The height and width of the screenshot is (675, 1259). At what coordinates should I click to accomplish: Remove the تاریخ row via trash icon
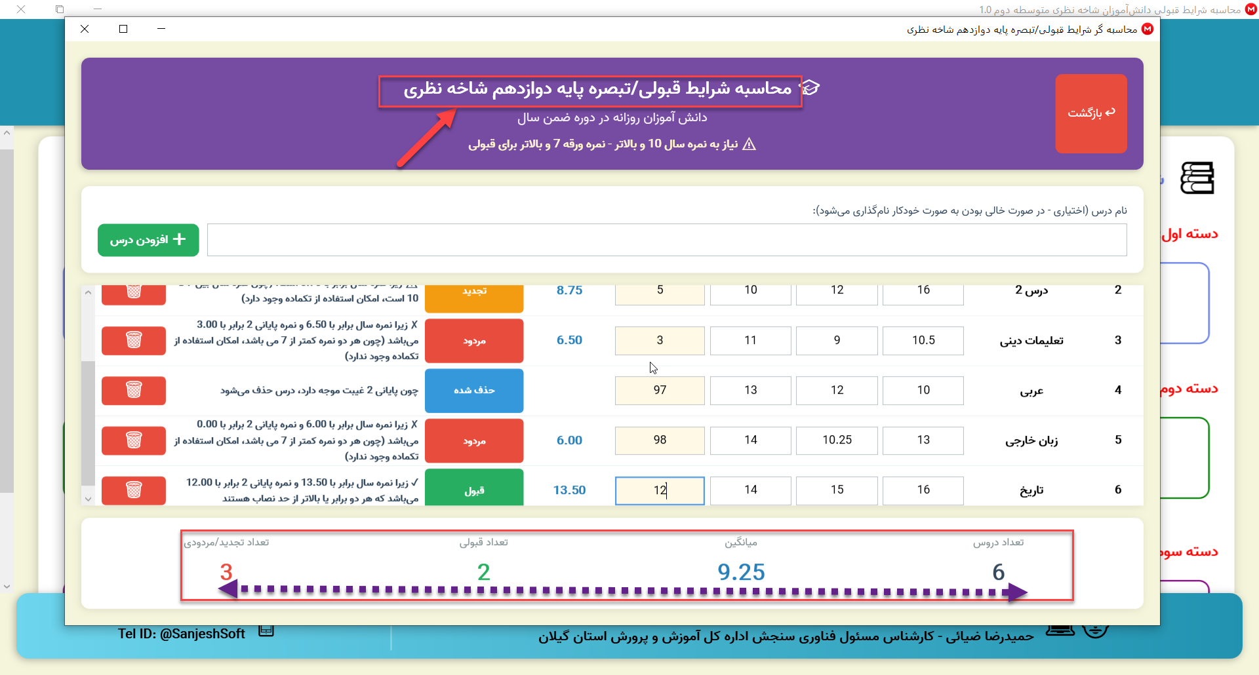point(134,490)
